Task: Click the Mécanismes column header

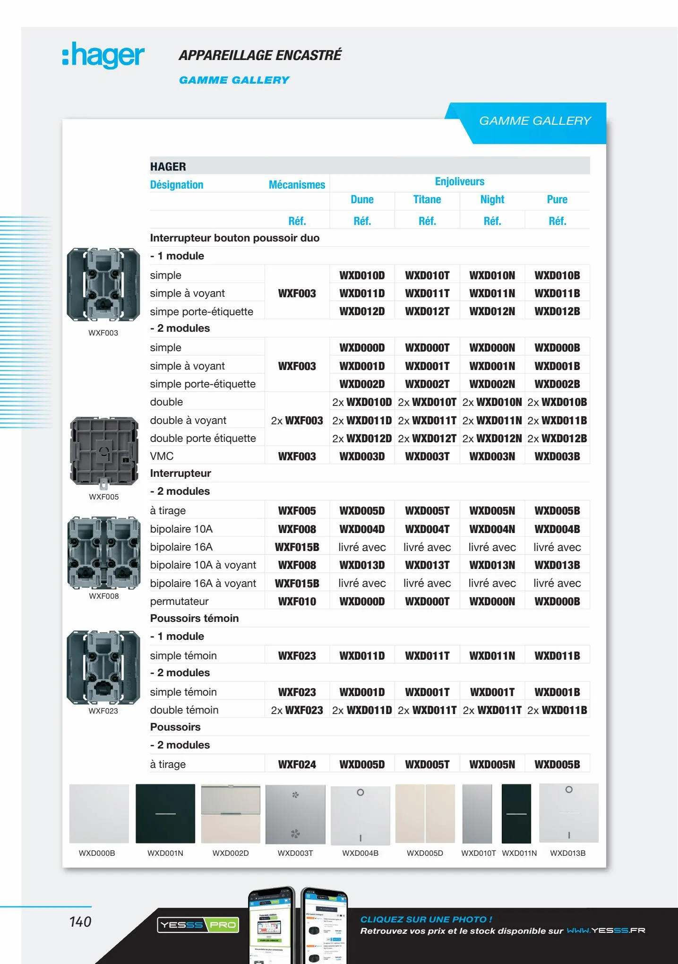Action: click(297, 185)
